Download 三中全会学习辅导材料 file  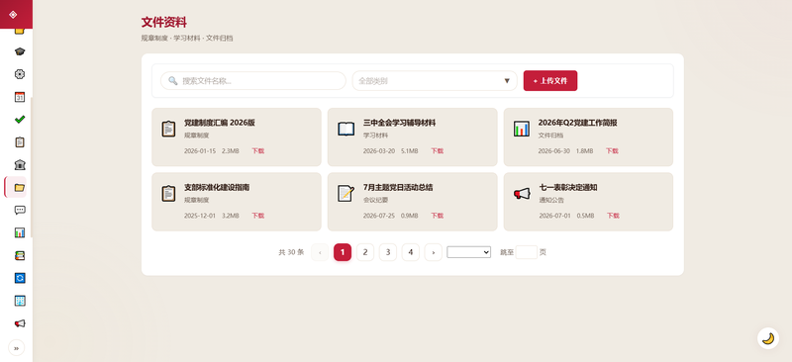click(x=437, y=151)
